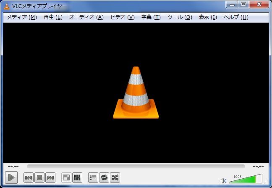Open the 再生 (L) menu
The image size is (272, 188).
point(53,17)
